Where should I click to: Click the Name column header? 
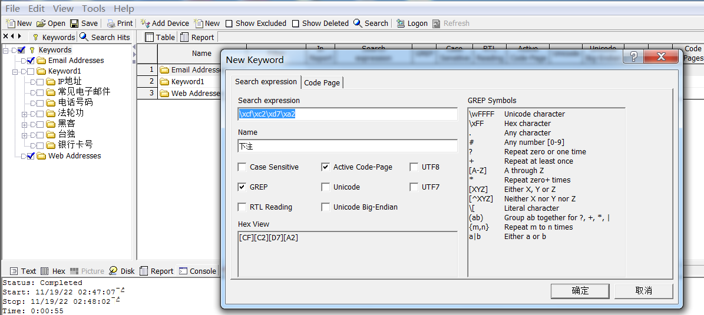click(201, 54)
